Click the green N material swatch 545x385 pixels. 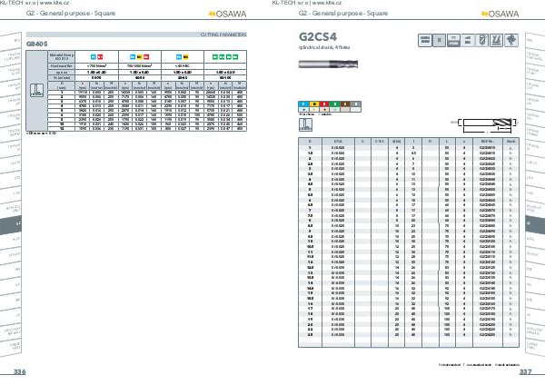[x=334, y=104]
